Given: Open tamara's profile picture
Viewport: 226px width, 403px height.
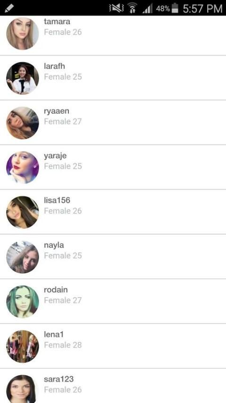Looking at the screenshot, I should point(23,33).
